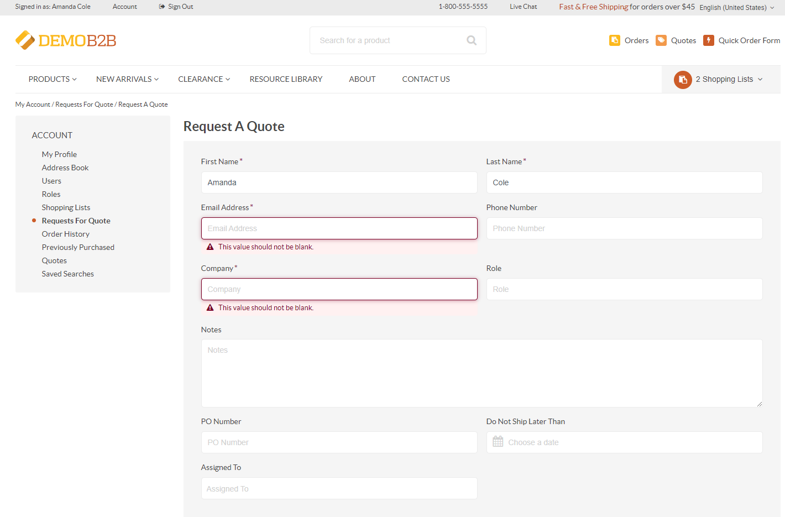Image resolution: width=785 pixels, height=517 pixels.
Task: Open Saved Searches in sidebar
Action: pos(68,274)
